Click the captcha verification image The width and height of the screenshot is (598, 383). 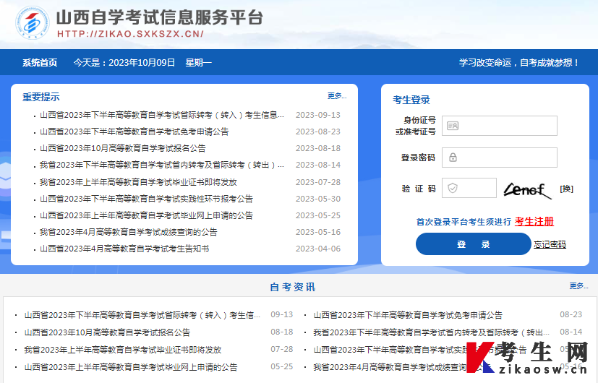[x=528, y=189]
